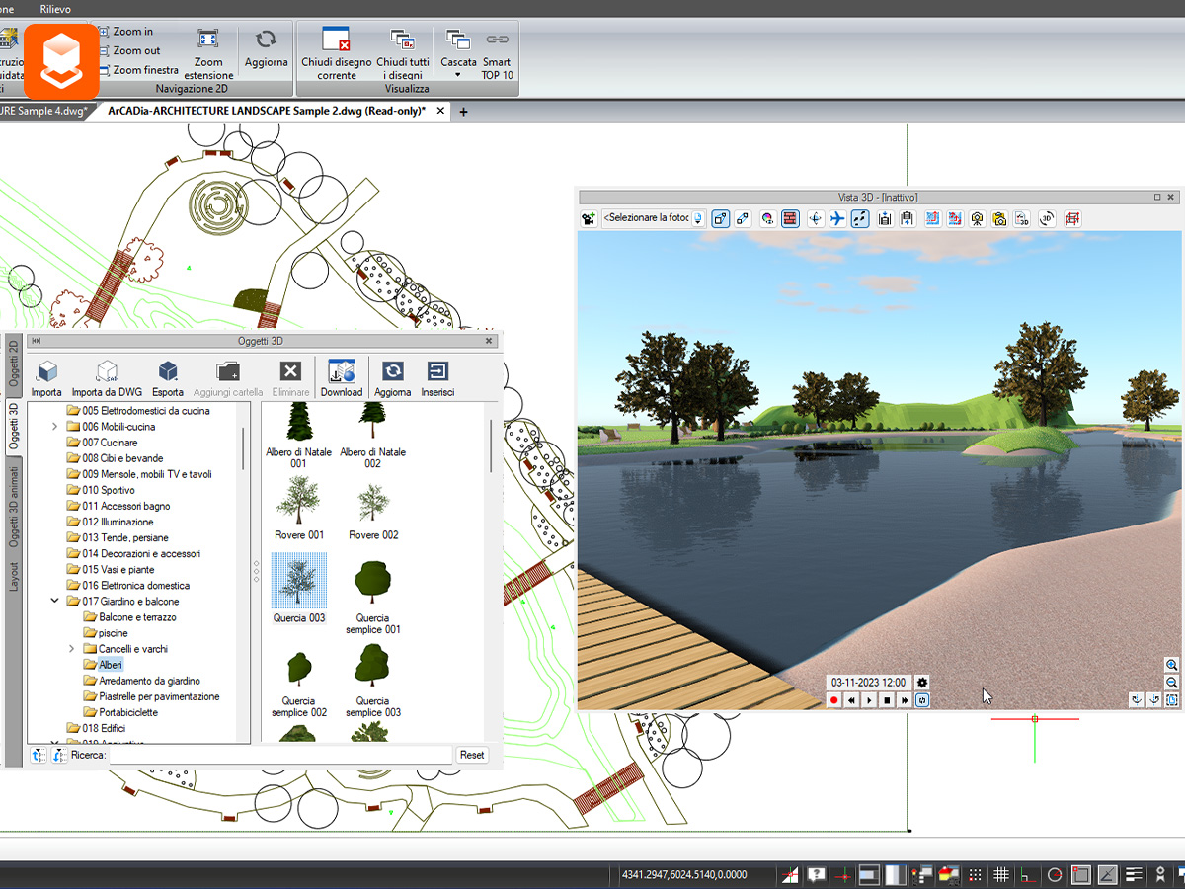Switch to the Oggetti 2D side tab

pos(14,362)
